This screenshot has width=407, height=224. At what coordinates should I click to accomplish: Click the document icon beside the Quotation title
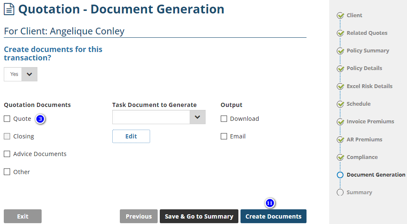tap(9, 9)
